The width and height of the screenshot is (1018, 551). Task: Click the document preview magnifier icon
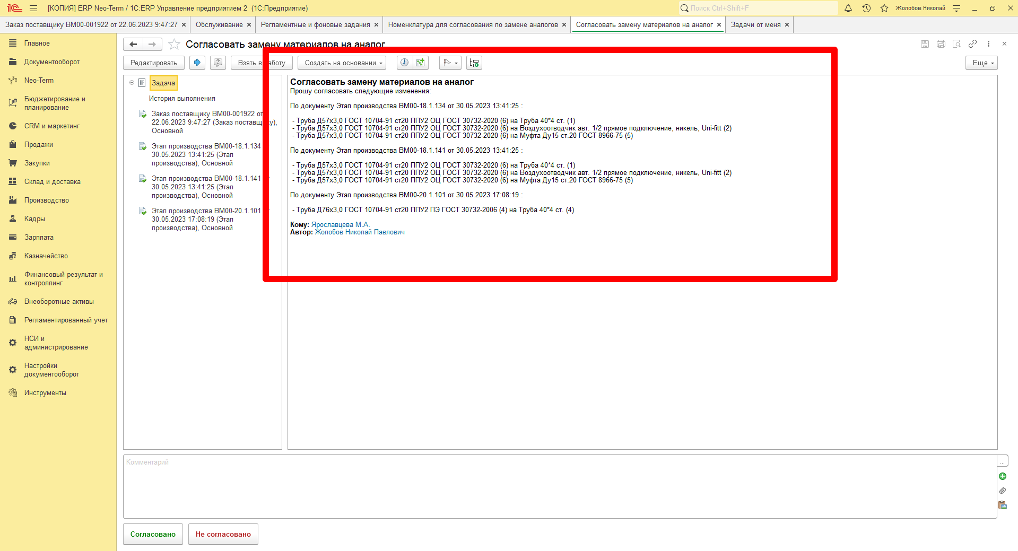point(956,44)
